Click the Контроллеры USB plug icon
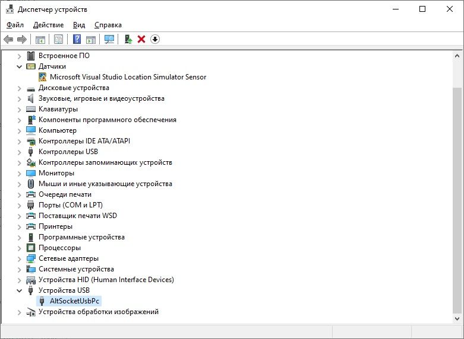The height and width of the screenshot is (339, 464). (x=30, y=152)
